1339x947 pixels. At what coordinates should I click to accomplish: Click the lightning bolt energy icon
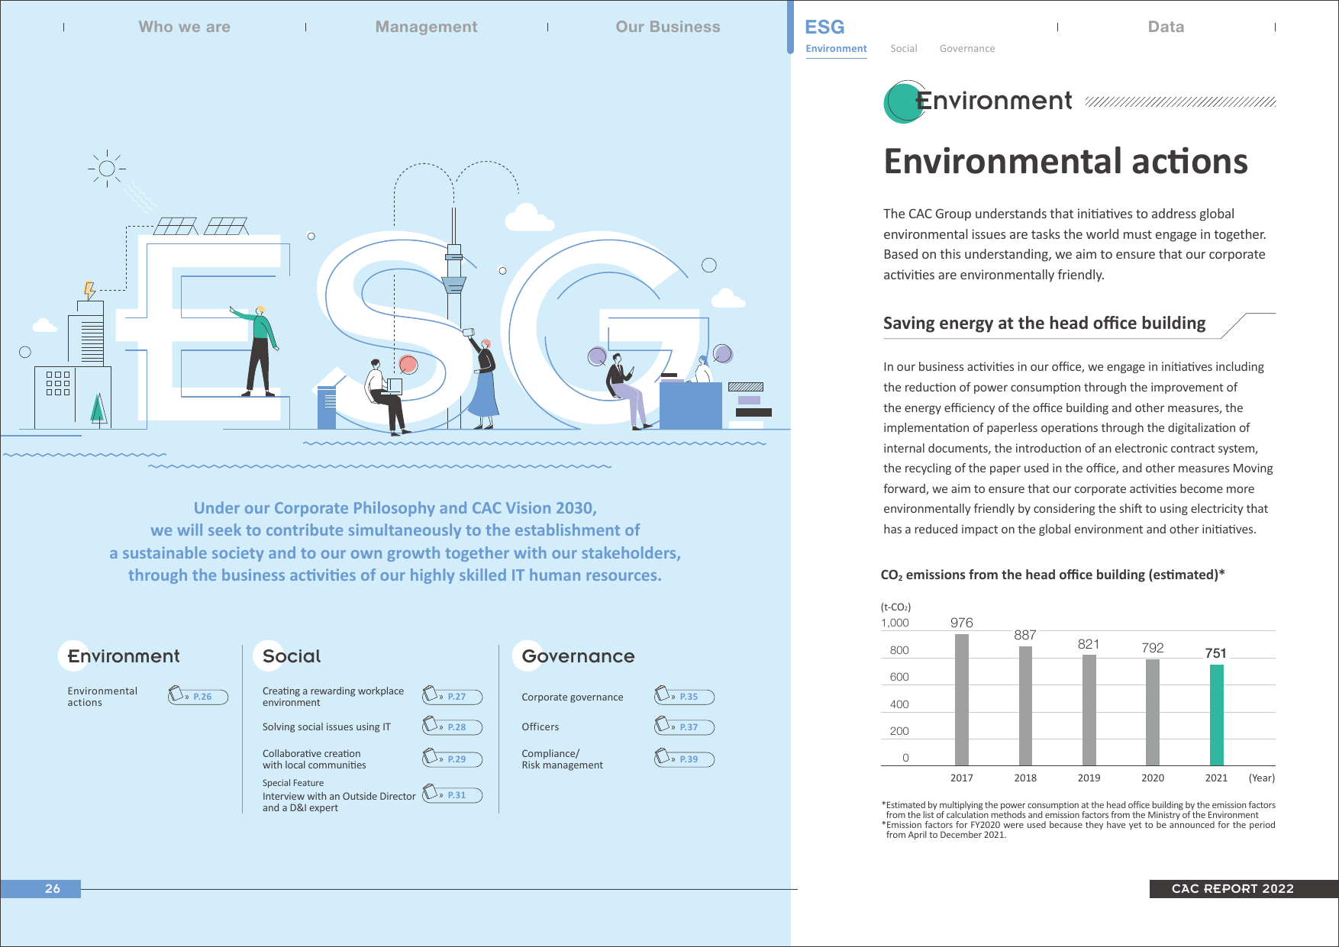(89, 290)
